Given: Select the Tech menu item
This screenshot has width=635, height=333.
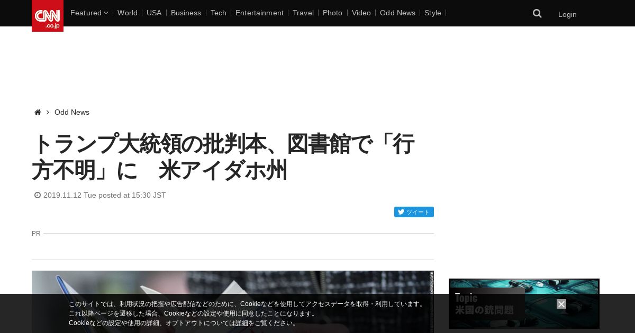Looking at the screenshot, I should click(x=218, y=13).
